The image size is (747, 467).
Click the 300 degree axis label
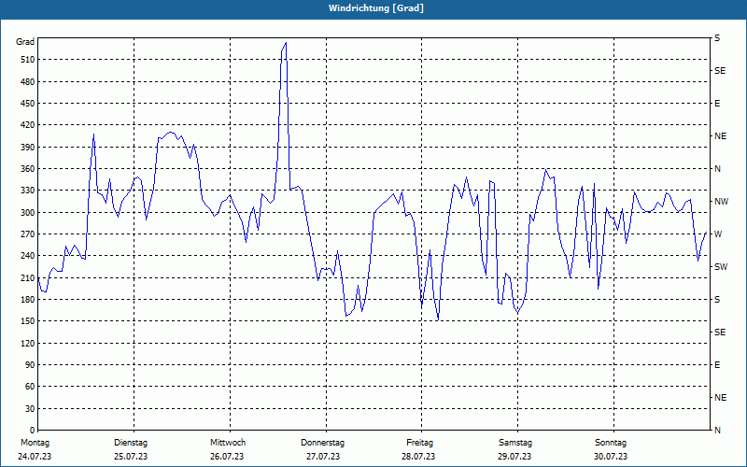[28, 213]
